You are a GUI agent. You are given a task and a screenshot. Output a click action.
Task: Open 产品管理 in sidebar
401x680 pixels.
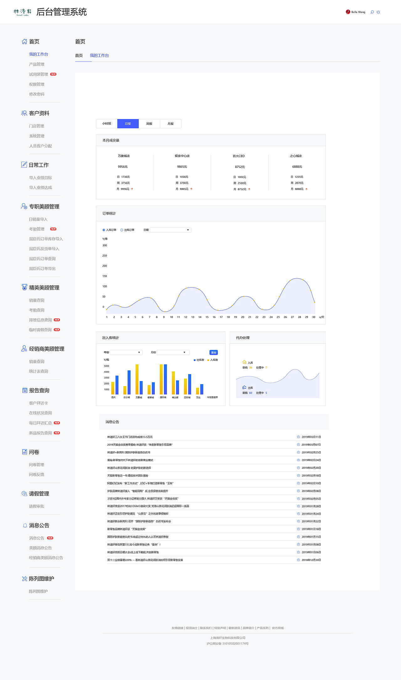tap(37, 64)
